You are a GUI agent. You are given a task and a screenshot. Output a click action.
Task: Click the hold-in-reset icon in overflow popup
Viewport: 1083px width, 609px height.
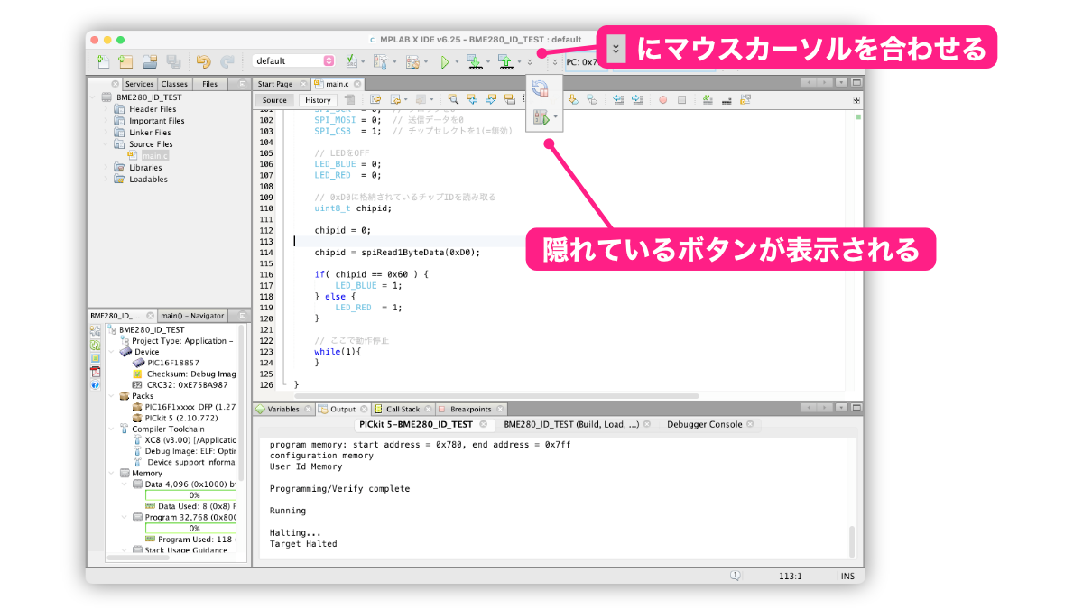pos(541,88)
